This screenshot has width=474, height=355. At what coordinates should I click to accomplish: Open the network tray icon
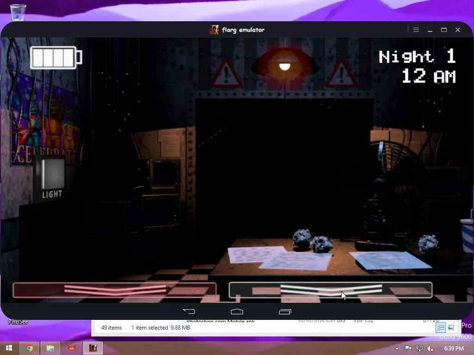419,349
